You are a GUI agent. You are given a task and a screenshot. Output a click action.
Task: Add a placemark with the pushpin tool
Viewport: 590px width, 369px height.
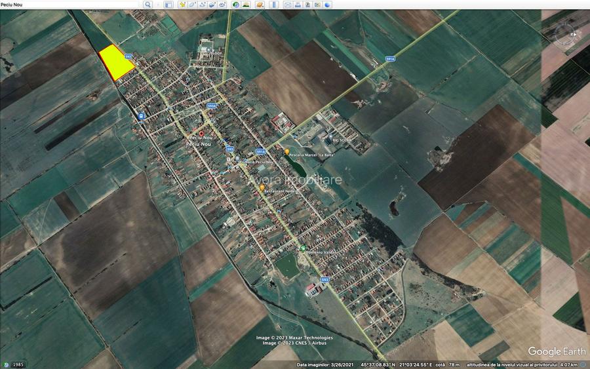tap(182, 5)
